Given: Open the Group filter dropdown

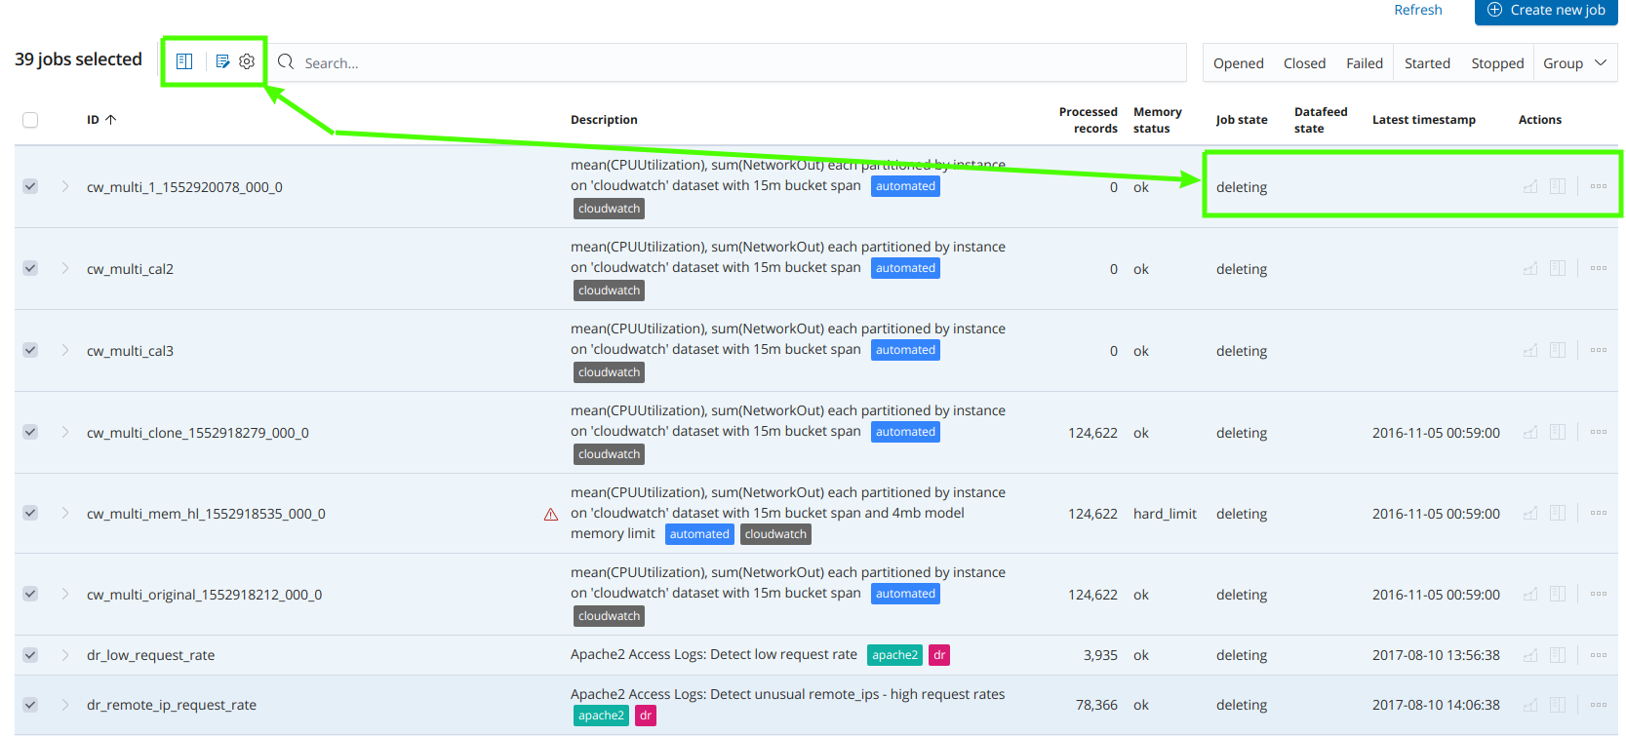Looking at the screenshot, I should coord(1574,63).
